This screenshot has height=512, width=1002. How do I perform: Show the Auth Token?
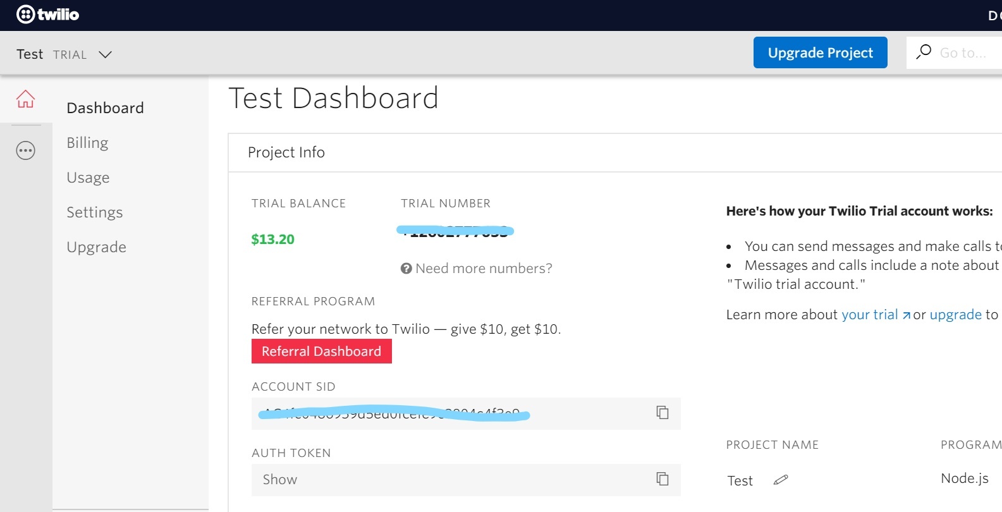[x=280, y=480]
